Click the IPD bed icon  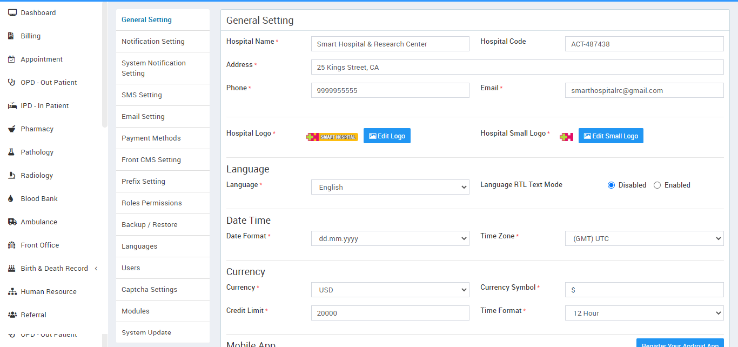point(12,106)
